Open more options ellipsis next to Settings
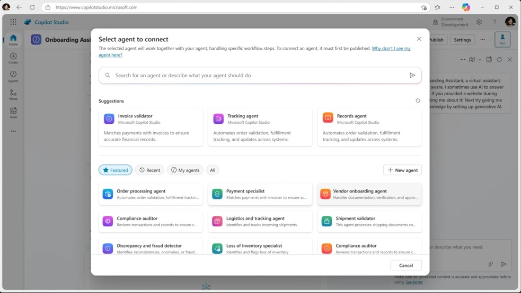This screenshot has width=521, height=293. point(482,40)
